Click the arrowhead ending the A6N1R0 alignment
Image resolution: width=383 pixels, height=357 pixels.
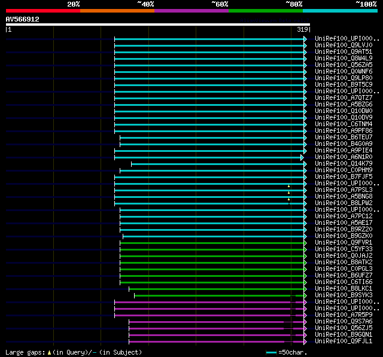302,157
